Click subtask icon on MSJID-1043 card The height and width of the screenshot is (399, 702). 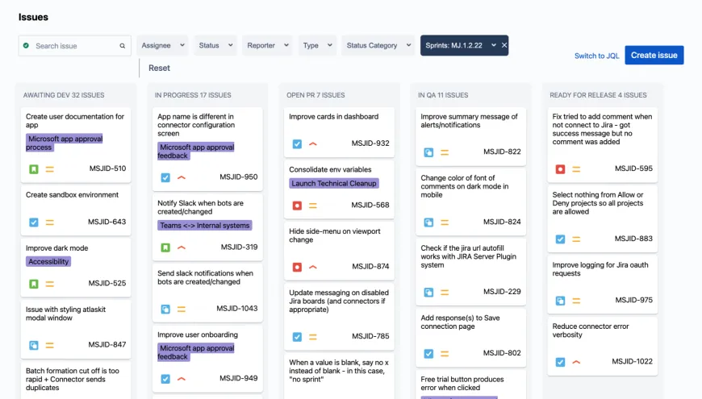165,309
